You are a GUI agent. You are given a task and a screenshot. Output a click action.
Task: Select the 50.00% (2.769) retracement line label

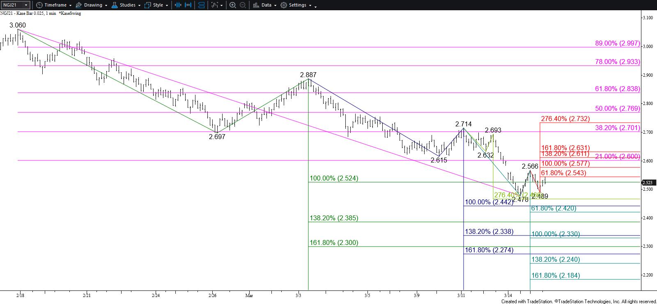[x=617, y=109]
